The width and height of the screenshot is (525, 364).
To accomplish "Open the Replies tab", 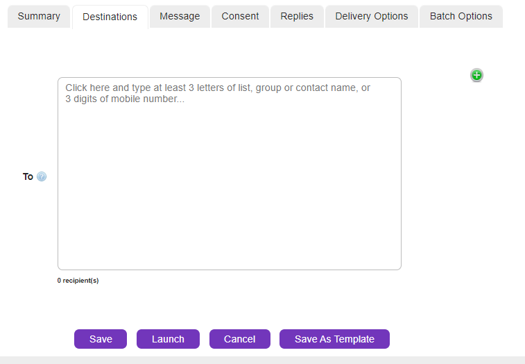I will [297, 16].
